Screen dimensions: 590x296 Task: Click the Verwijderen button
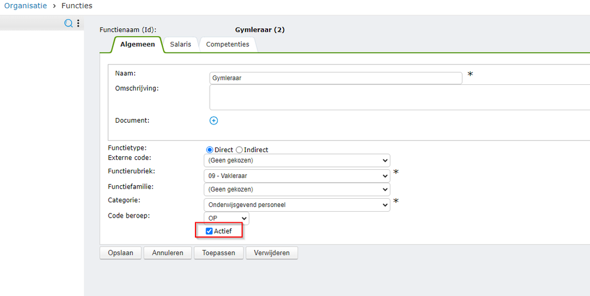tap(272, 253)
